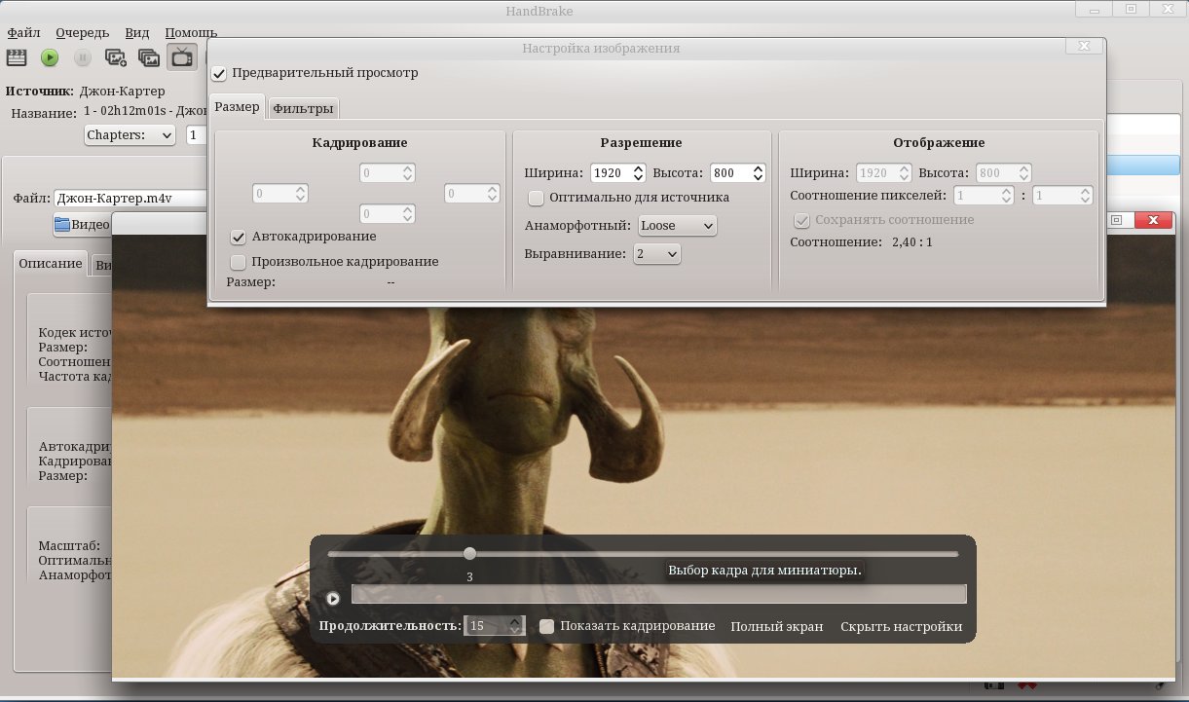Viewport: 1189px width, 702px height.
Task: Open the show queue icon
Action: click(149, 57)
